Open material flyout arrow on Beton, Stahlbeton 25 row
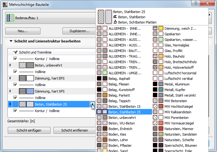217x152 pixels. (92, 104)
